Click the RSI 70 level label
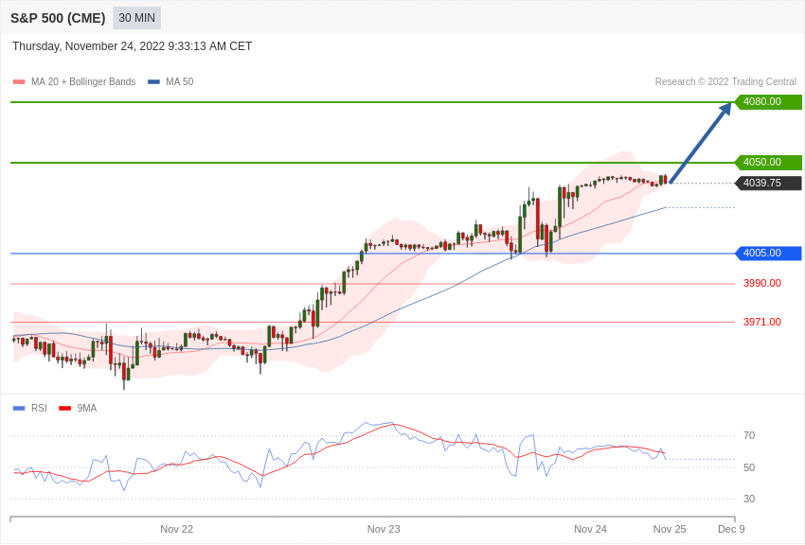This screenshot has height=545, width=805. 749,435
